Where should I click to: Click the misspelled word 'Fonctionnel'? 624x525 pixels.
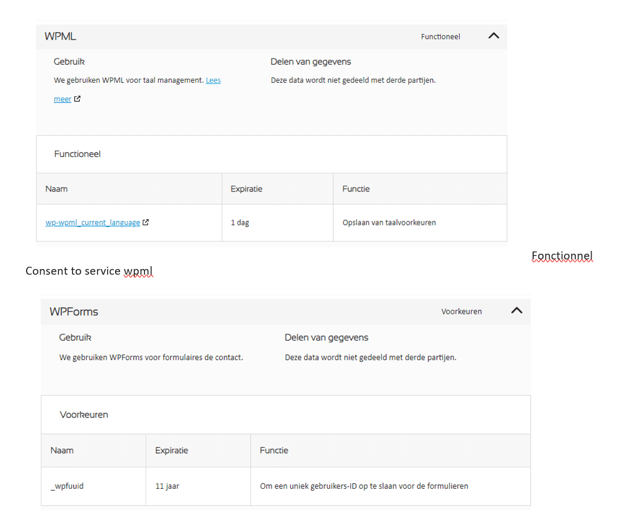tap(562, 256)
